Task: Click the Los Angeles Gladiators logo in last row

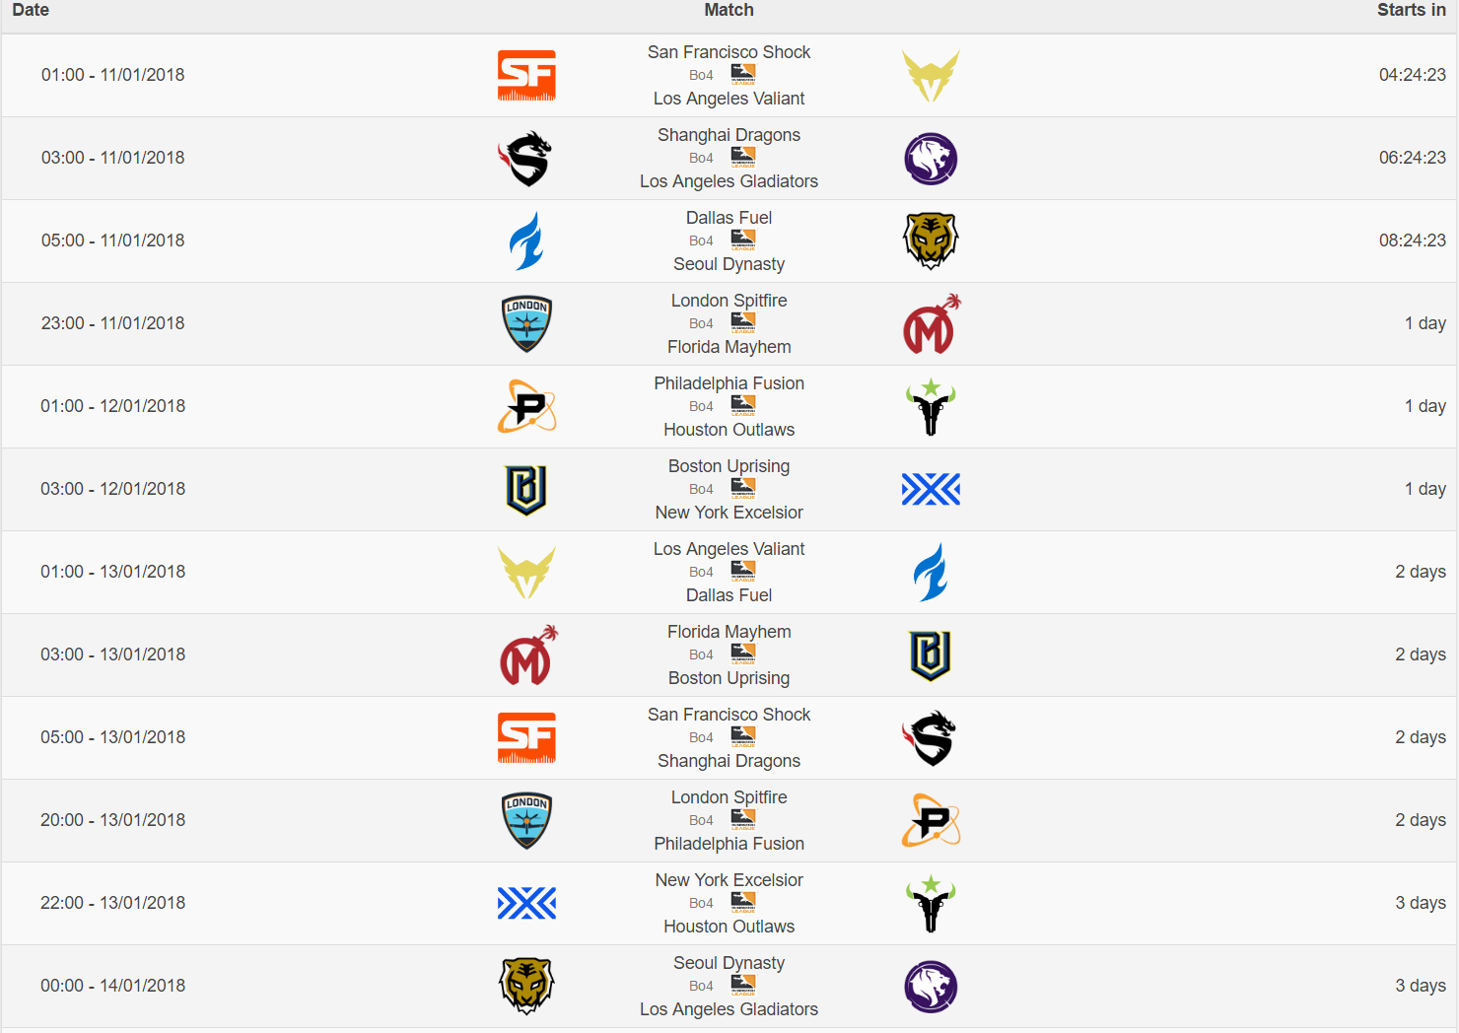Action: (x=931, y=986)
